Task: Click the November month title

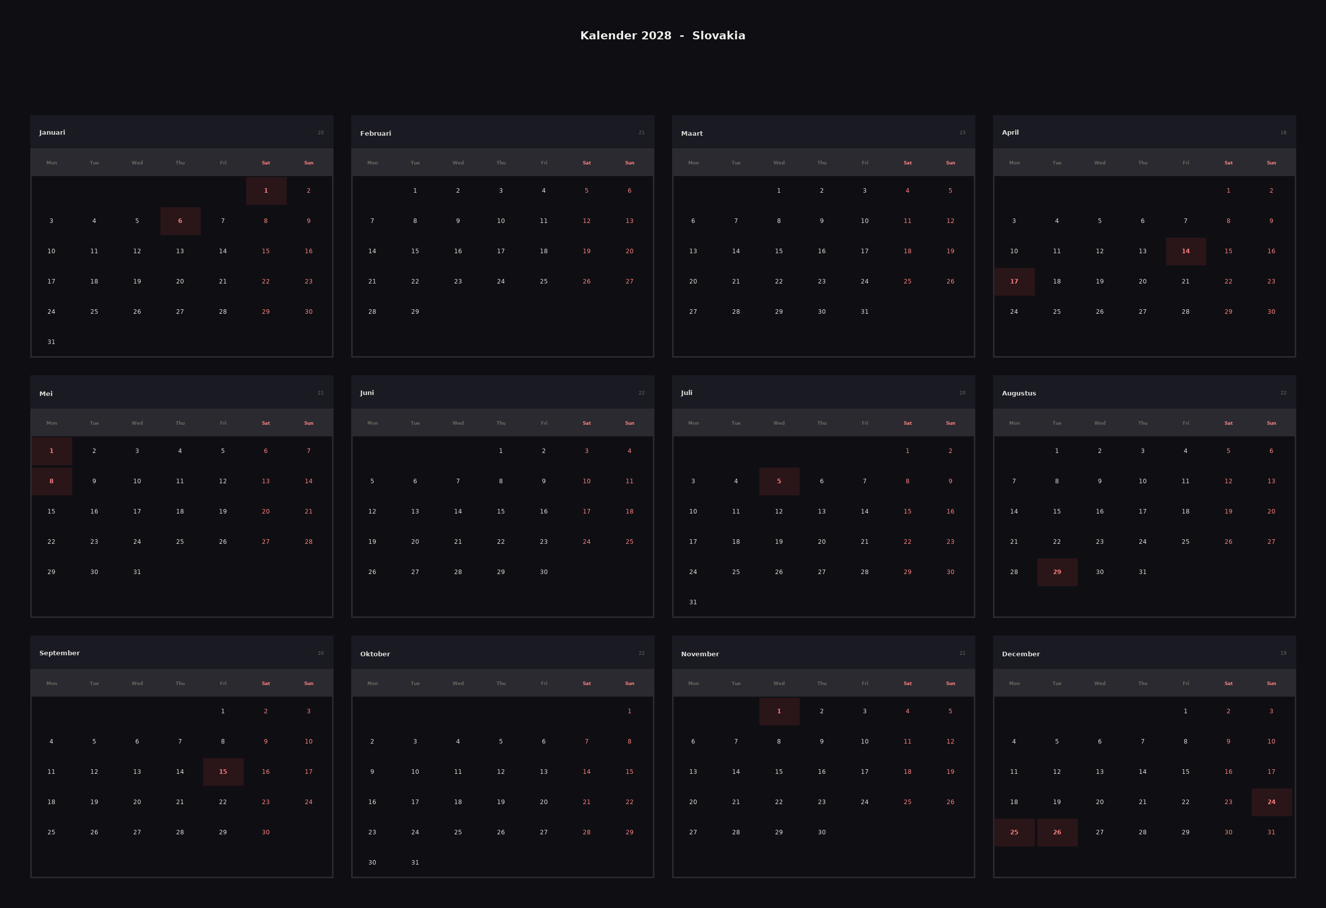Action: click(x=699, y=654)
